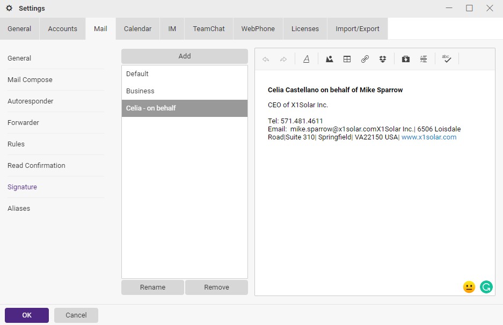Viewport: 503px width, 325px height.
Task: Select the Business signature
Action: (140, 91)
